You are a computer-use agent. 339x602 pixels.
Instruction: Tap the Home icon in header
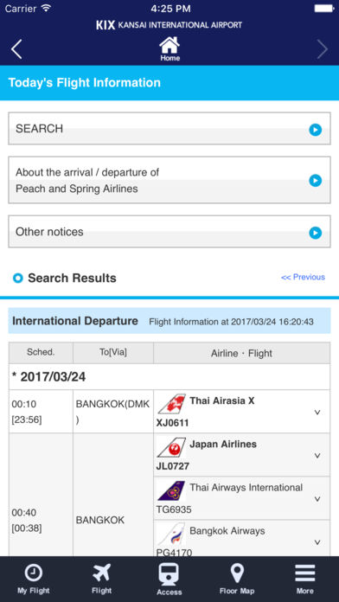click(x=169, y=49)
